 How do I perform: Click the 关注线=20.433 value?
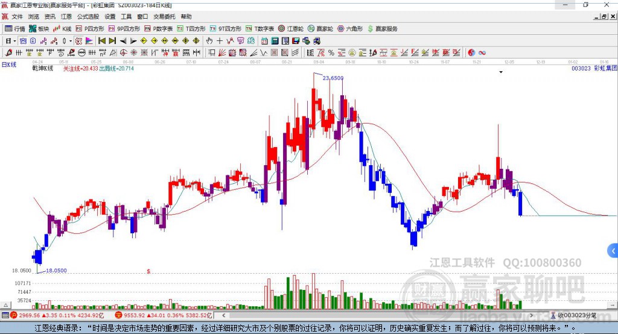80,68
